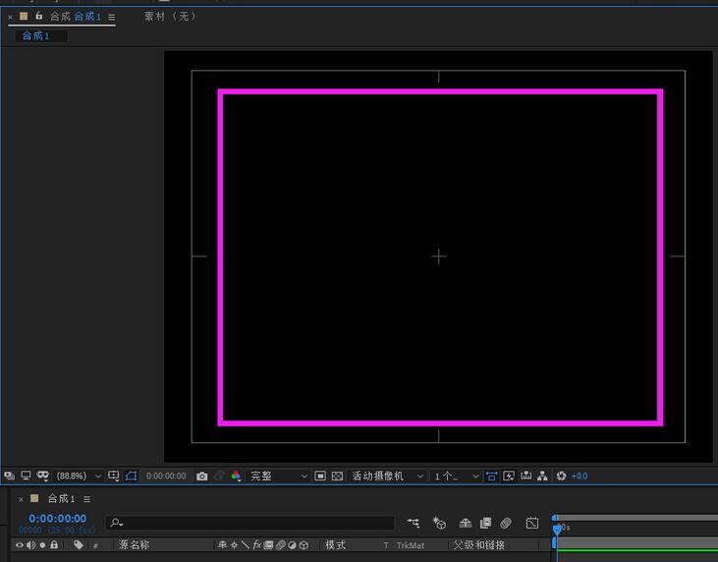718x562 pixels.
Task: Click the exposure reset icon
Action: pyautogui.click(x=561, y=476)
